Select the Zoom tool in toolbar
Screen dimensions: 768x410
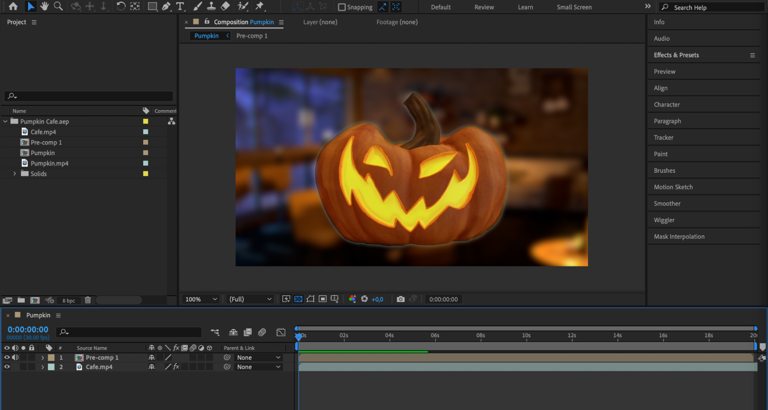(x=58, y=6)
